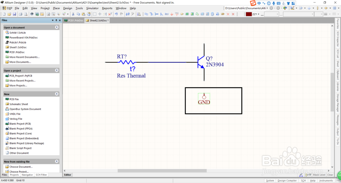Open the grids toolbar icon
341x183 pixels.
click(335, 8)
